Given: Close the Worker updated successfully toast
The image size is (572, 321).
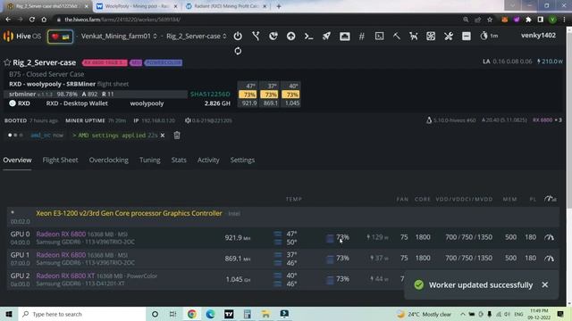Looking at the screenshot, I should 545,284.
